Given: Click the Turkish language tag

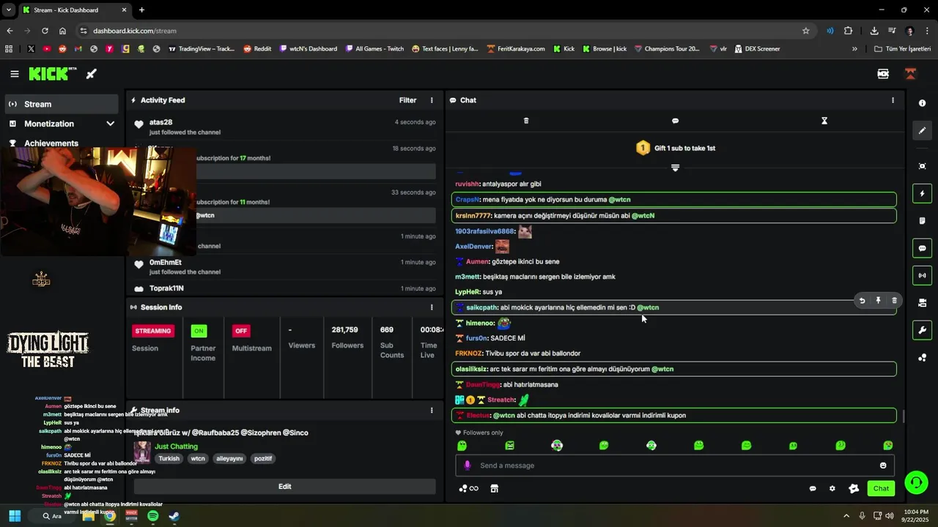Looking at the screenshot, I should click(169, 459).
